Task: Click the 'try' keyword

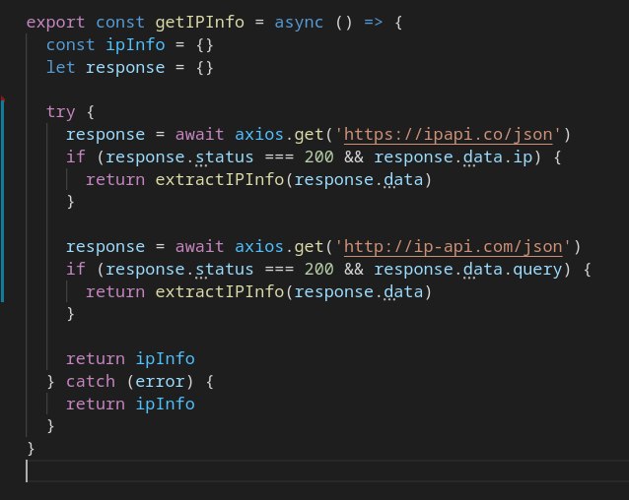Action: point(60,112)
